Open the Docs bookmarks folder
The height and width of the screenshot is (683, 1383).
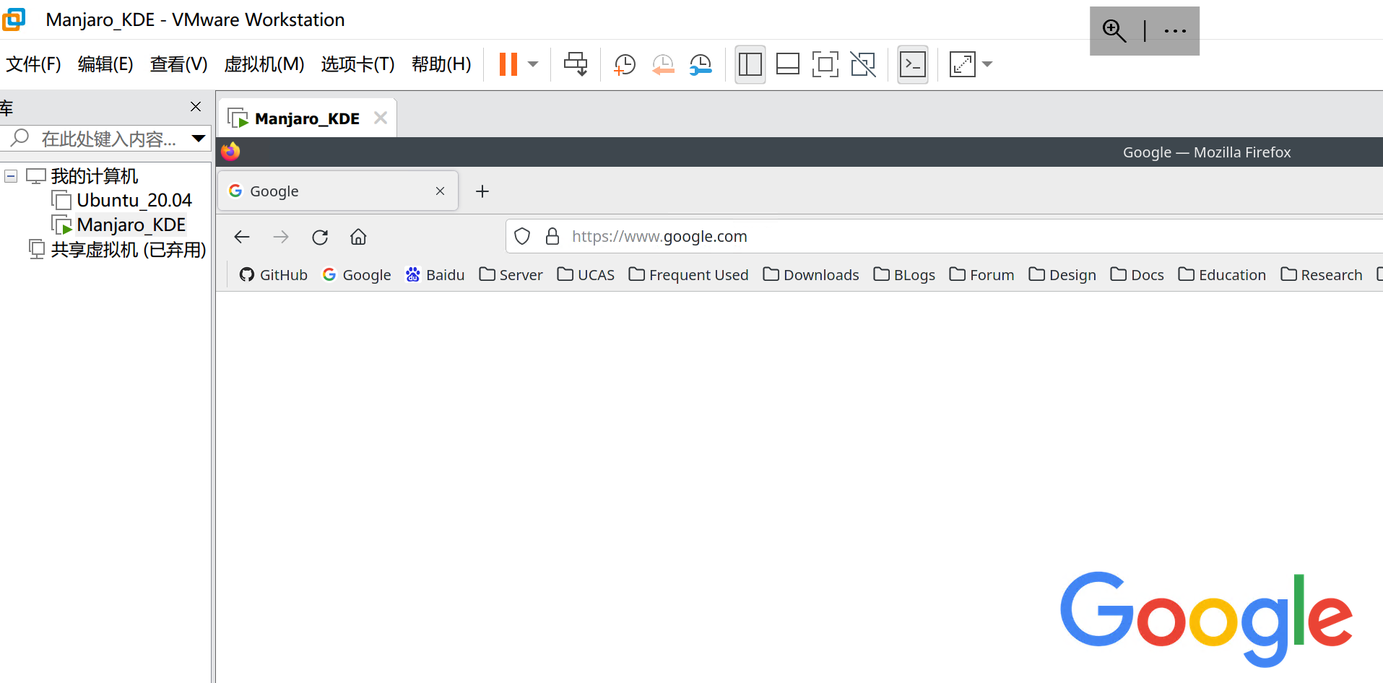(1137, 275)
